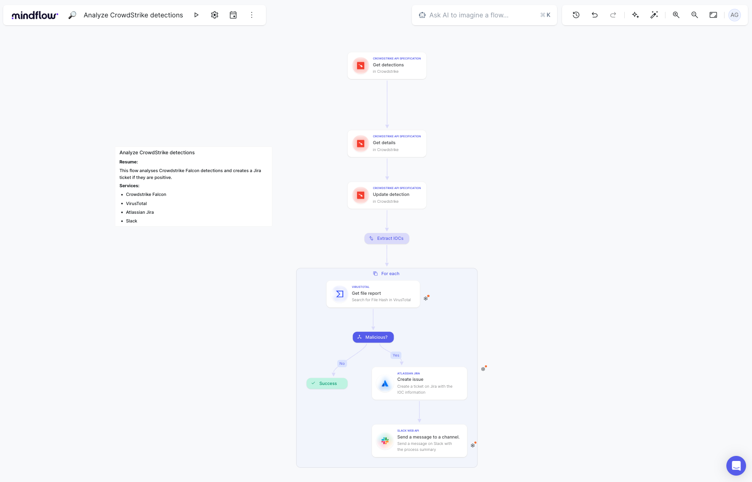The width and height of the screenshot is (752, 482).
Task: Click the gear badge beside the Slack node
Action: [x=473, y=445]
